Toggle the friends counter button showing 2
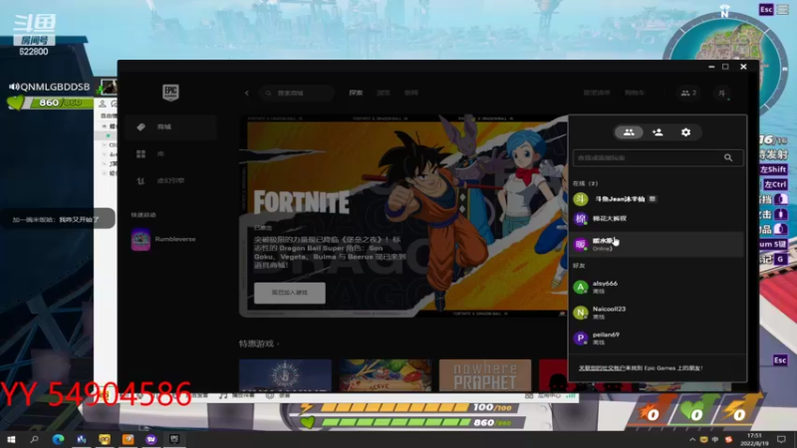Screen dimensions: 797x448 click(x=688, y=93)
